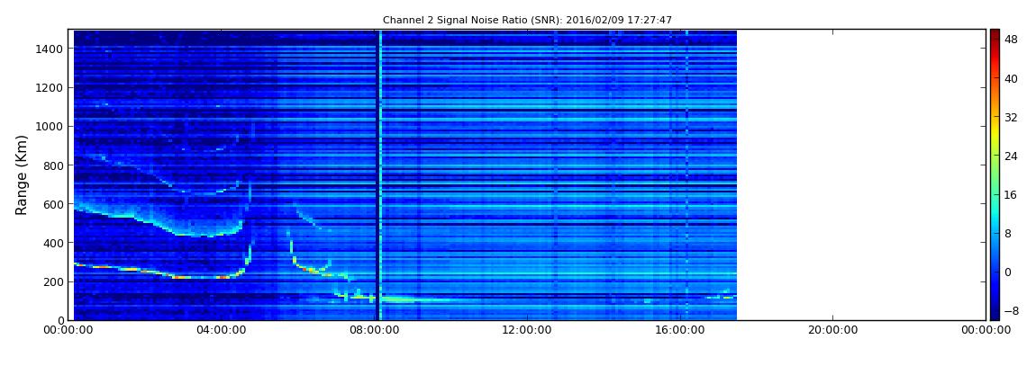Click the colorbar value 24
1036x366 pixels.
pyautogui.click(x=1011, y=156)
